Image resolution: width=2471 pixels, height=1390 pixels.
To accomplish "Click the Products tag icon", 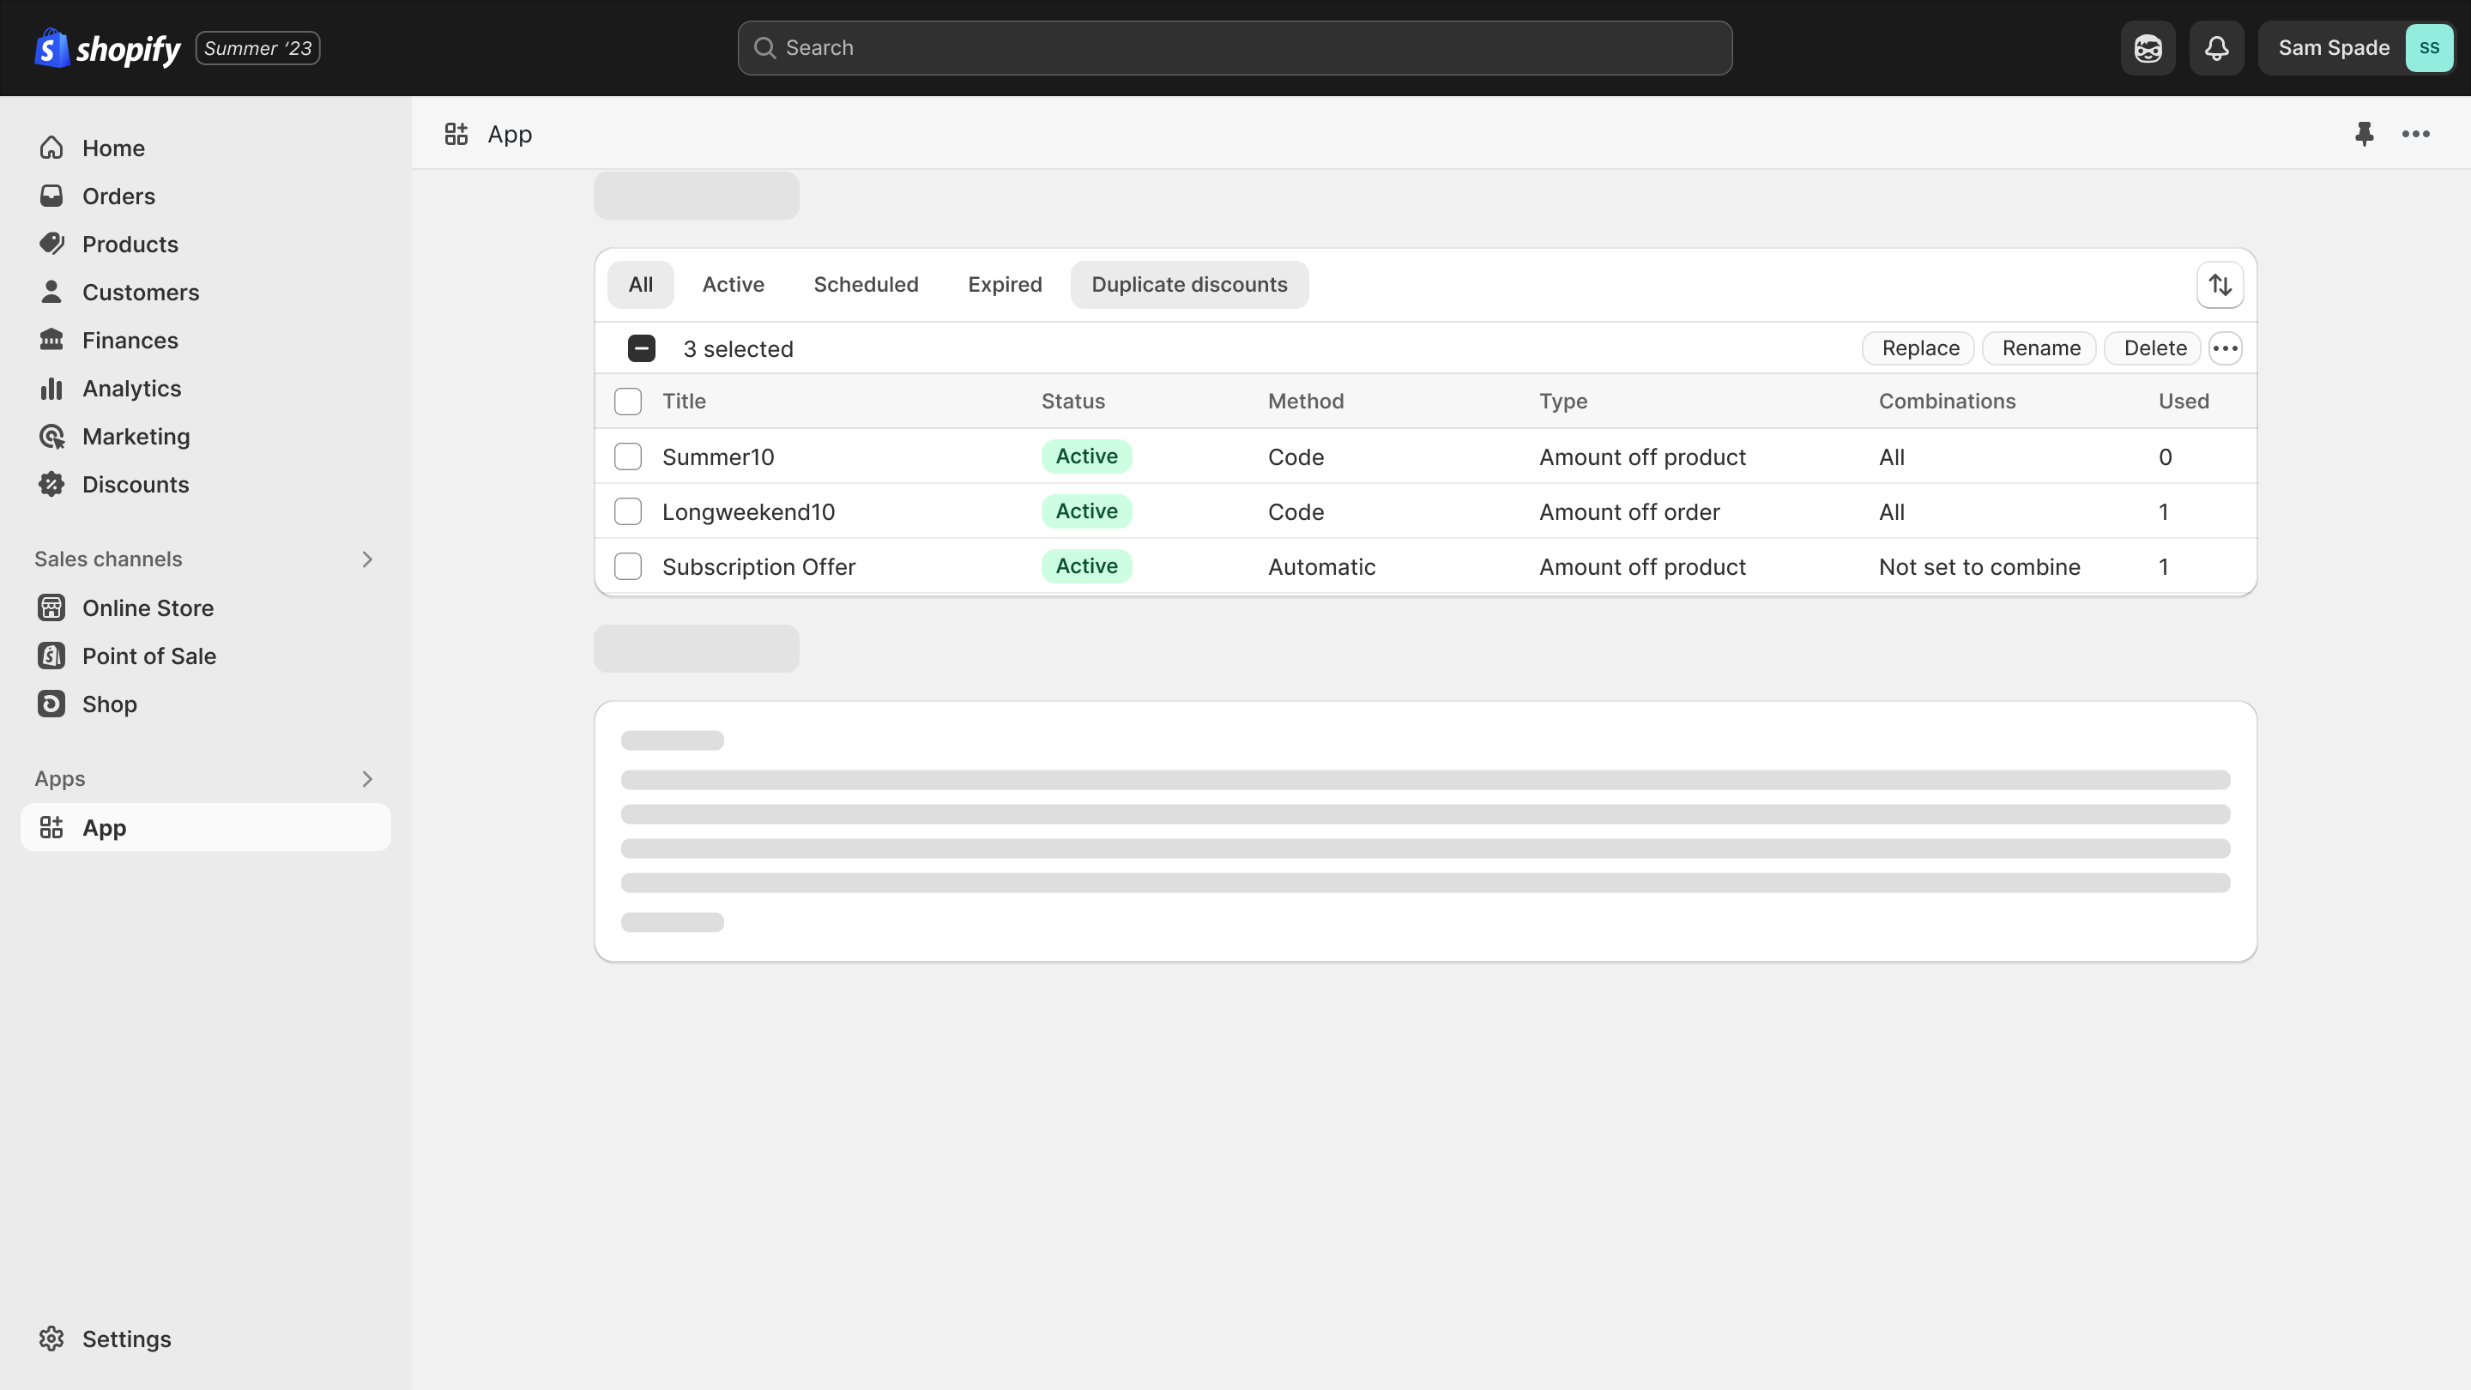I will (x=51, y=244).
